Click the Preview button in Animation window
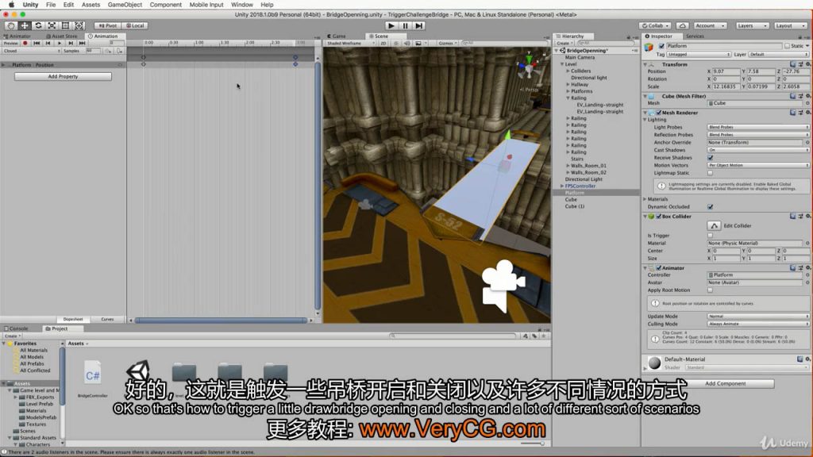813x457 pixels. pyautogui.click(x=11, y=44)
